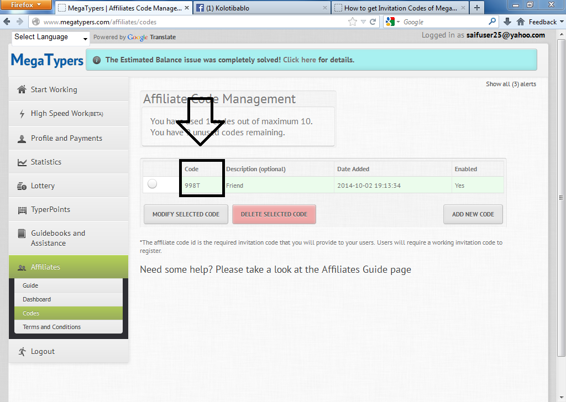Image resolution: width=566 pixels, height=402 pixels.
Task: Open High Speed Work (BETA)
Action: 69,114
